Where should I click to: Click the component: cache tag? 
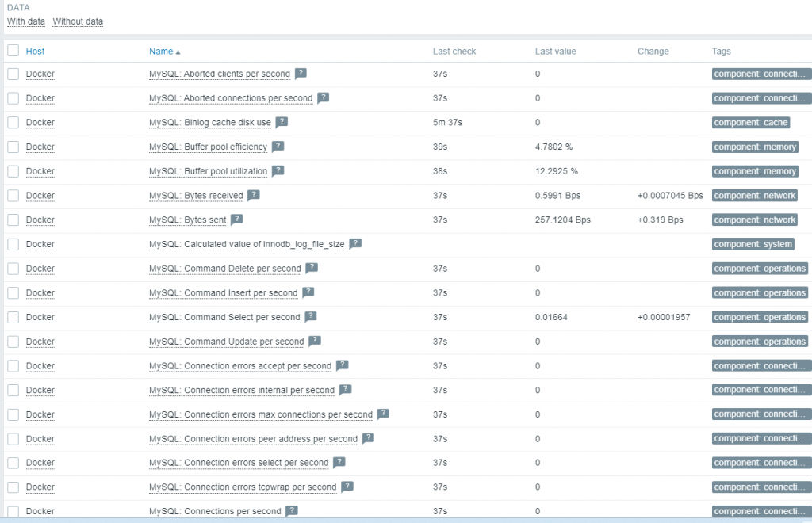click(751, 123)
